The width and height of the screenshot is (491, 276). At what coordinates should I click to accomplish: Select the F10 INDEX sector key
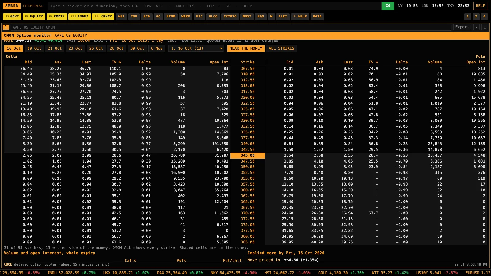[79, 17]
